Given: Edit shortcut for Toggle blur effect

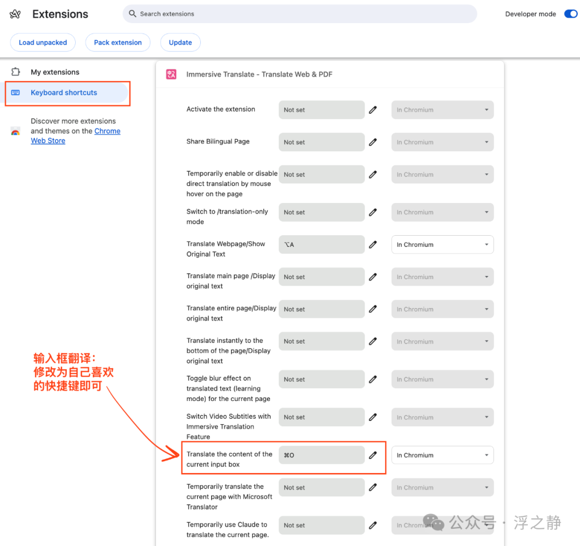Looking at the screenshot, I should click(373, 379).
